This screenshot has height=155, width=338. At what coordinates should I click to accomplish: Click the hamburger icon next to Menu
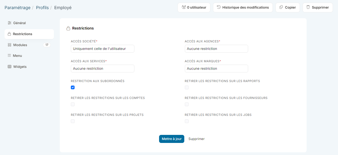click(9, 56)
